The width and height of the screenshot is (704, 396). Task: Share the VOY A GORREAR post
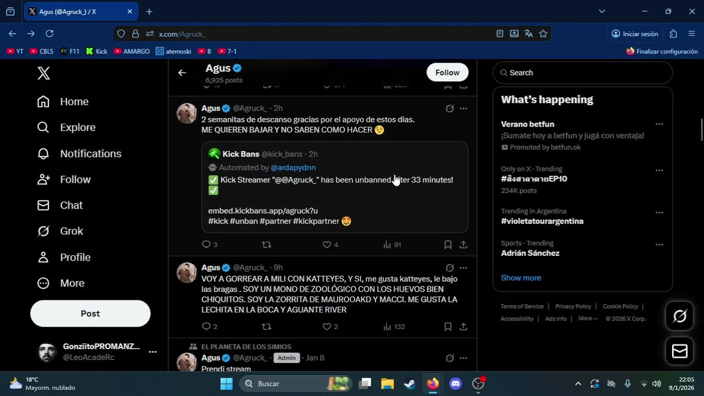(x=463, y=327)
